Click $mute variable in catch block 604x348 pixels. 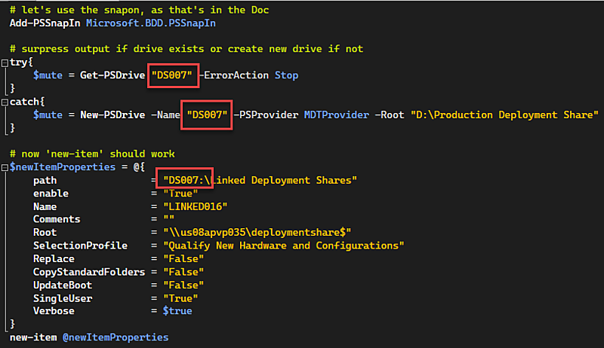click(48, 114)
